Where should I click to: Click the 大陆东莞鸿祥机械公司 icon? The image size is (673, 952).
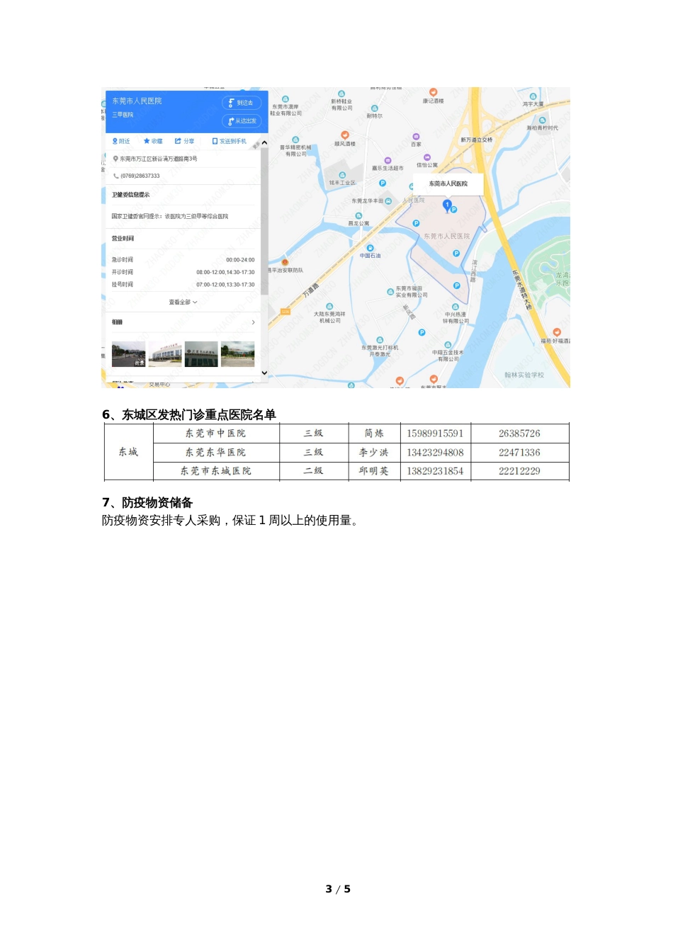329,306
